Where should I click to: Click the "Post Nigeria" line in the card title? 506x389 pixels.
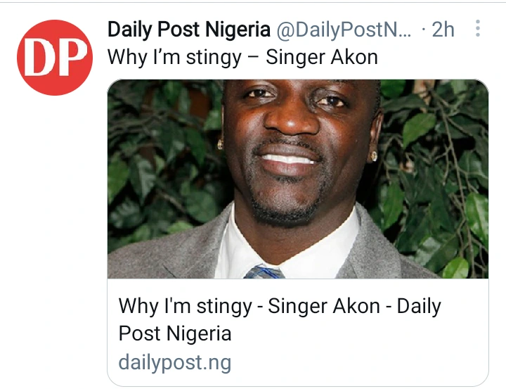click(175, 333)
